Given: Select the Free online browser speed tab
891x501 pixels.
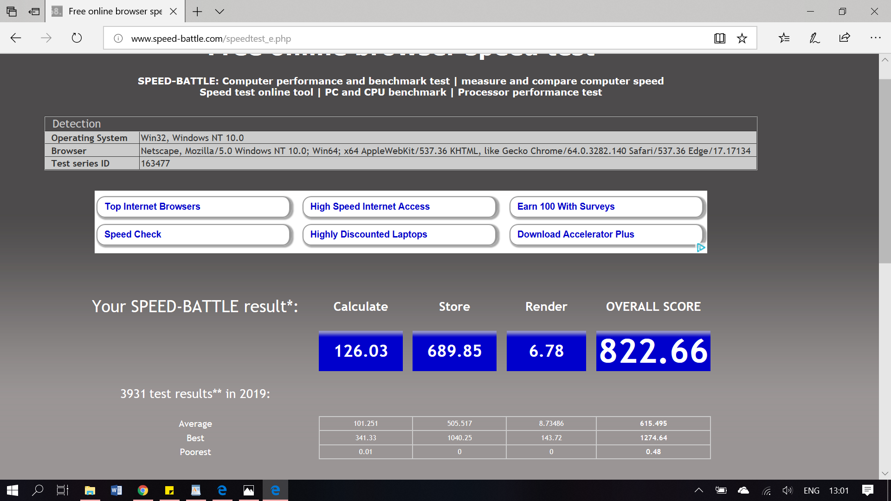Looking at the screenshot, I should [x=115, y=12].
